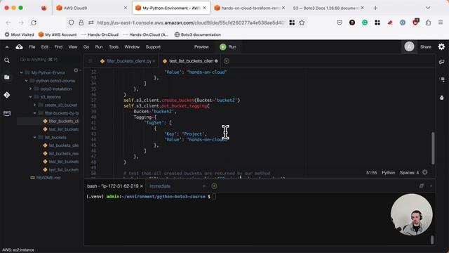
Task: Click the editor vertical scrollbar
Action: 433,148
